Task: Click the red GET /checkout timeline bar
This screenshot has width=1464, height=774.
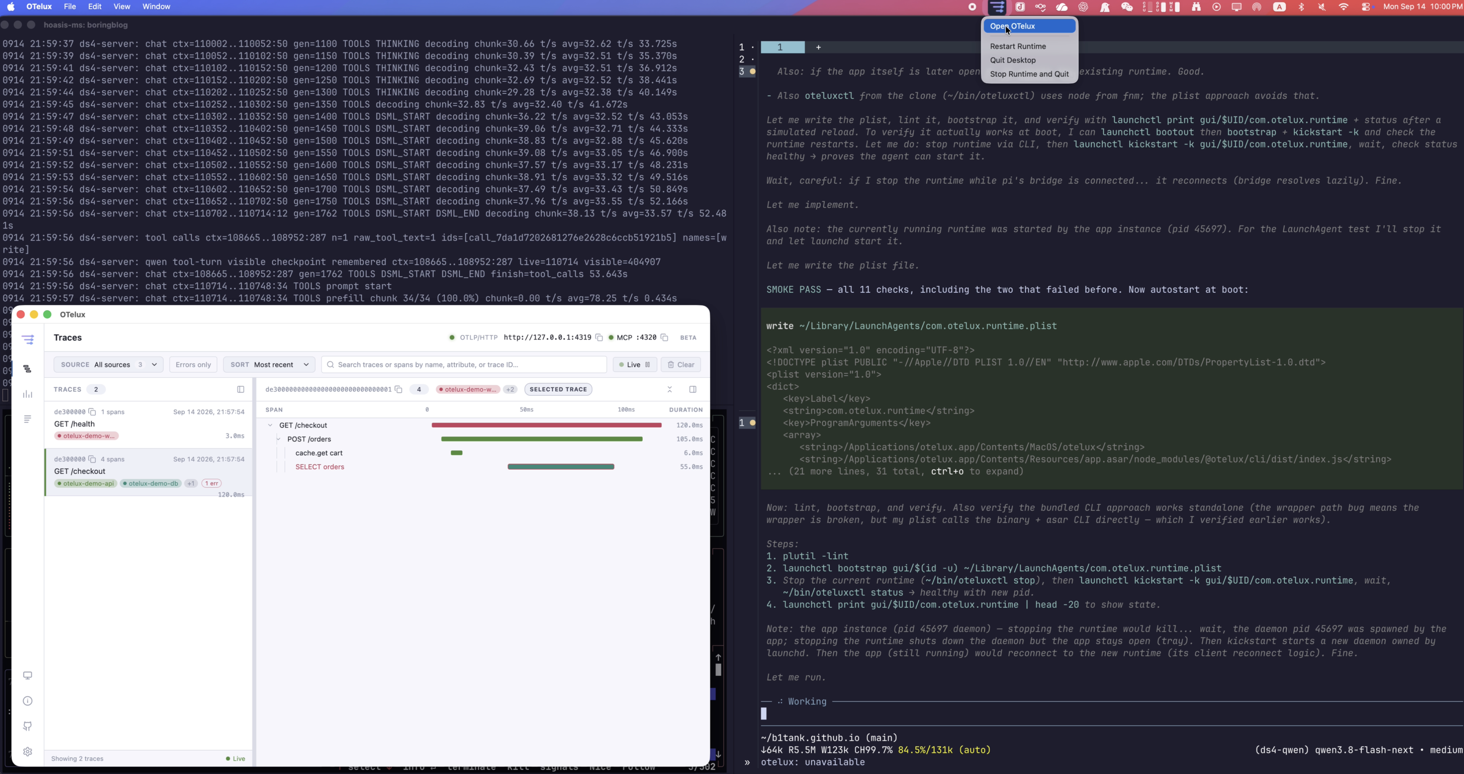Action: pyautogui.click(x=546, y=425)
